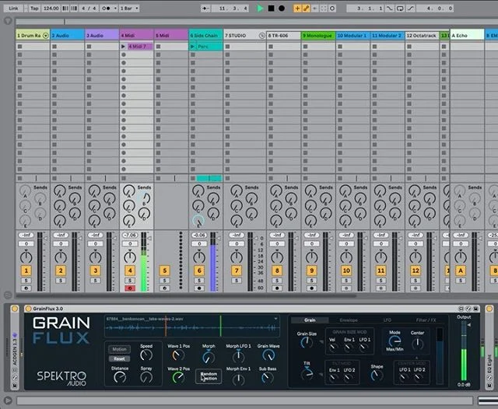Click the Capture MIDI button
The height and width of the screenshot is (409, 498).
tap(324, 9)
